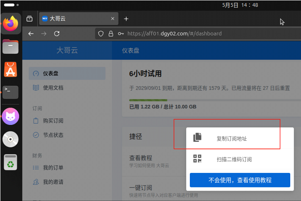
Task: Select 复制订阅地址 in the popup
Action: point(231,139)
